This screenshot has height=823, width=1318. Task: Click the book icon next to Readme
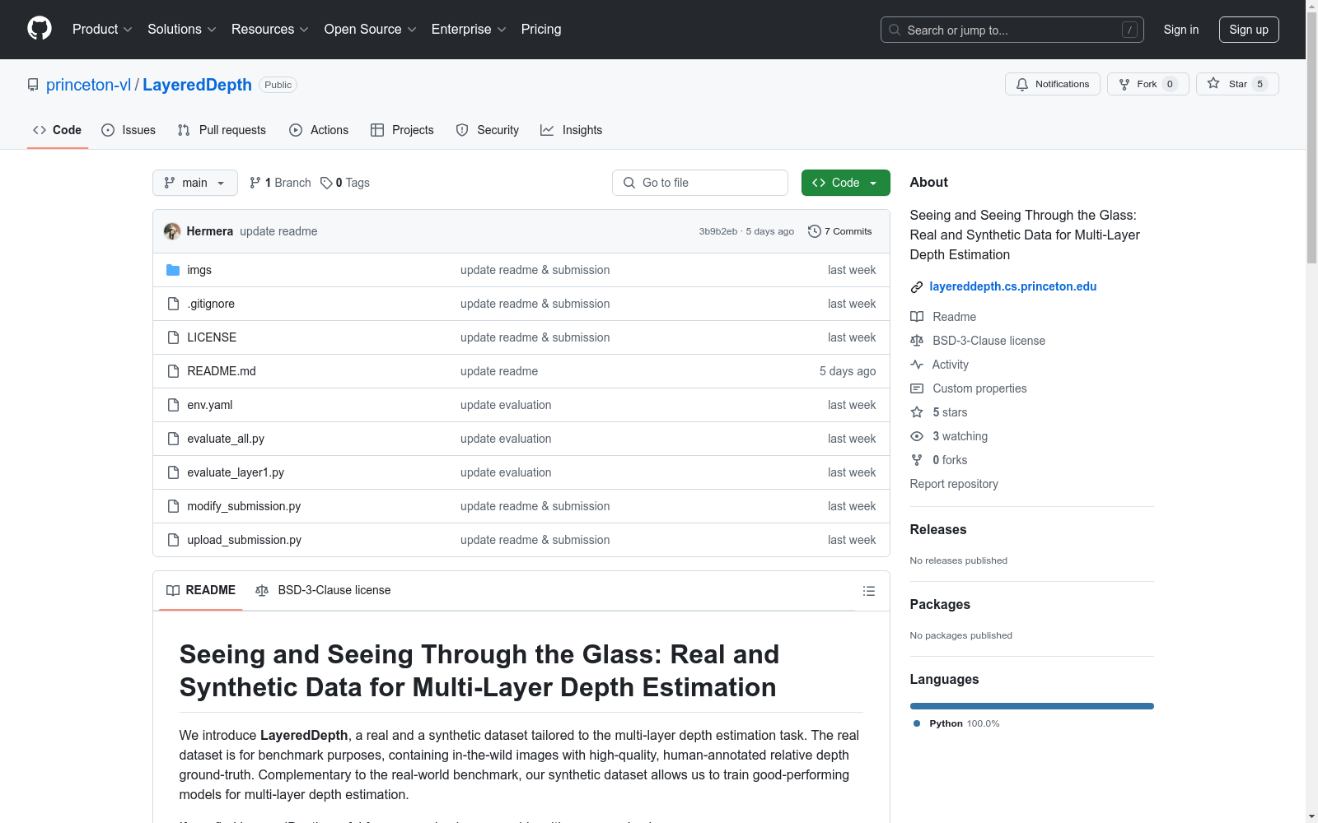[x=917, y=317]
